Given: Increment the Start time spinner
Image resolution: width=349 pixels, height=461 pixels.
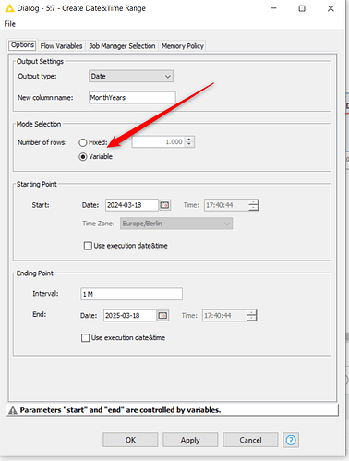Looking at the screenshot, I should [x=253, y=202].
